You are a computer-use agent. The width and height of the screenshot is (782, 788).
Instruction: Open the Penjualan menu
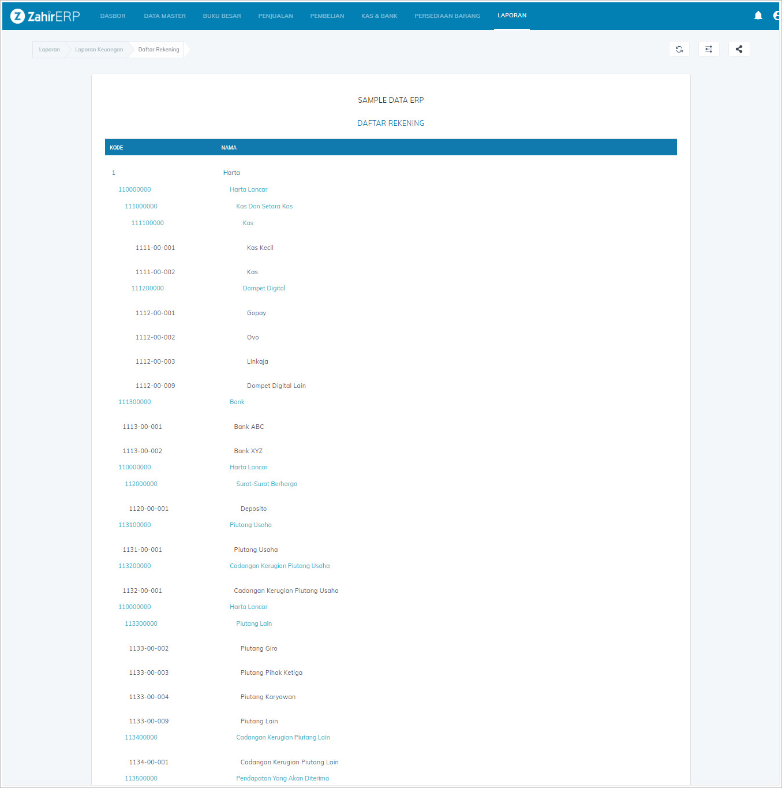pos(275,16)
